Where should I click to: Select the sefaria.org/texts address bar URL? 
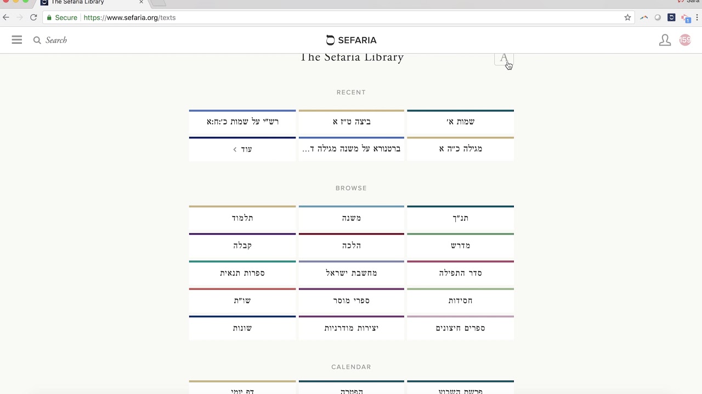pos(129,18)
